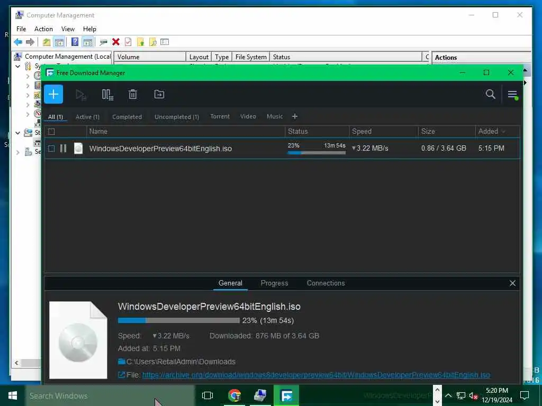Click the ISO file icon in the download row

pyautogui.click(x=78, y=149)
